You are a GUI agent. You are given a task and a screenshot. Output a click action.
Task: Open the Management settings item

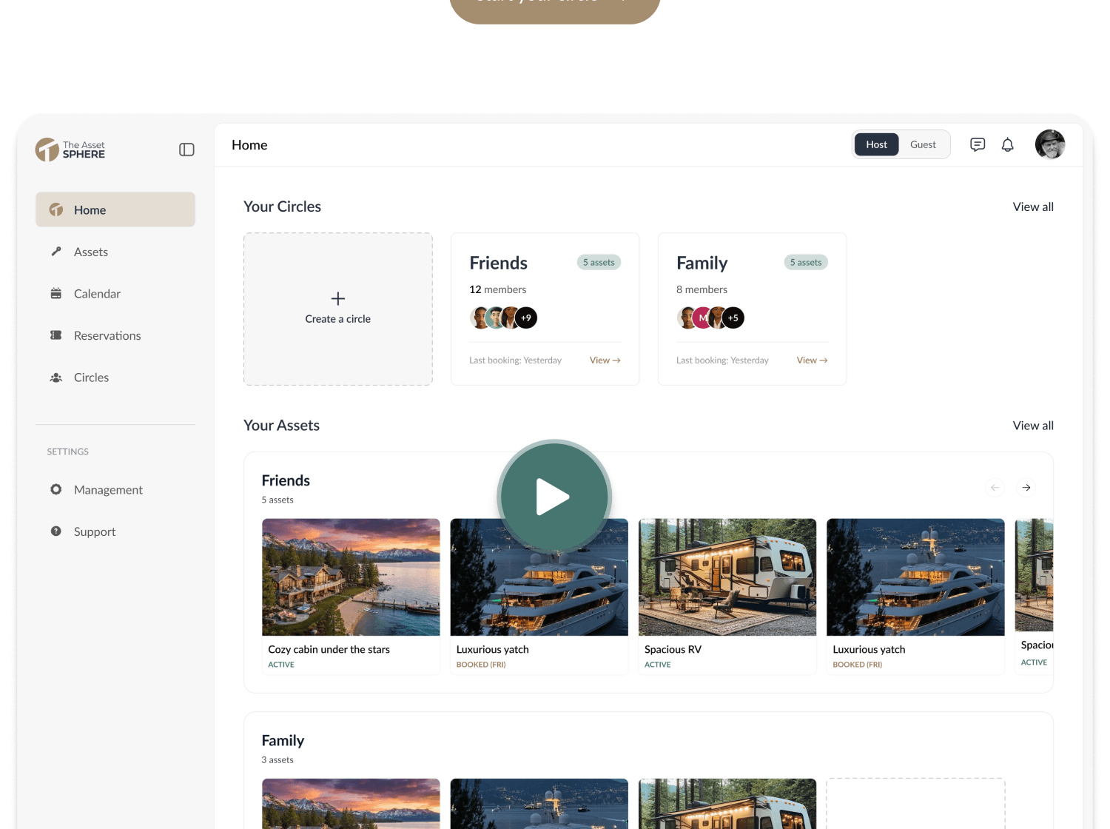pos(115,489)
